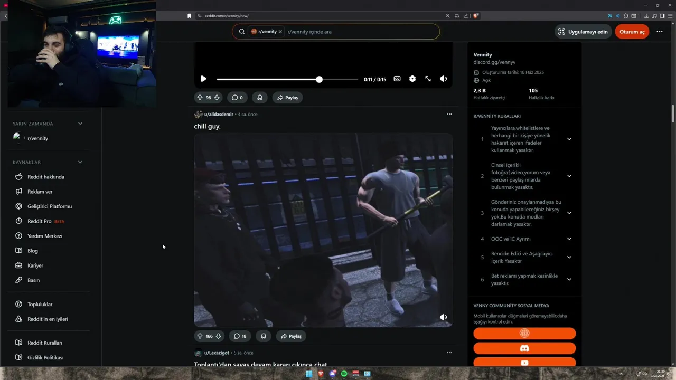Open u/Lexazigot profile
676x380 pixels.
[217, 353]
